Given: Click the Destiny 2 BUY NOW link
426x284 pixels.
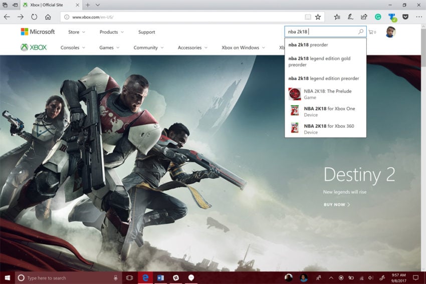Looking at the screenshot, I should pos(337,204).
